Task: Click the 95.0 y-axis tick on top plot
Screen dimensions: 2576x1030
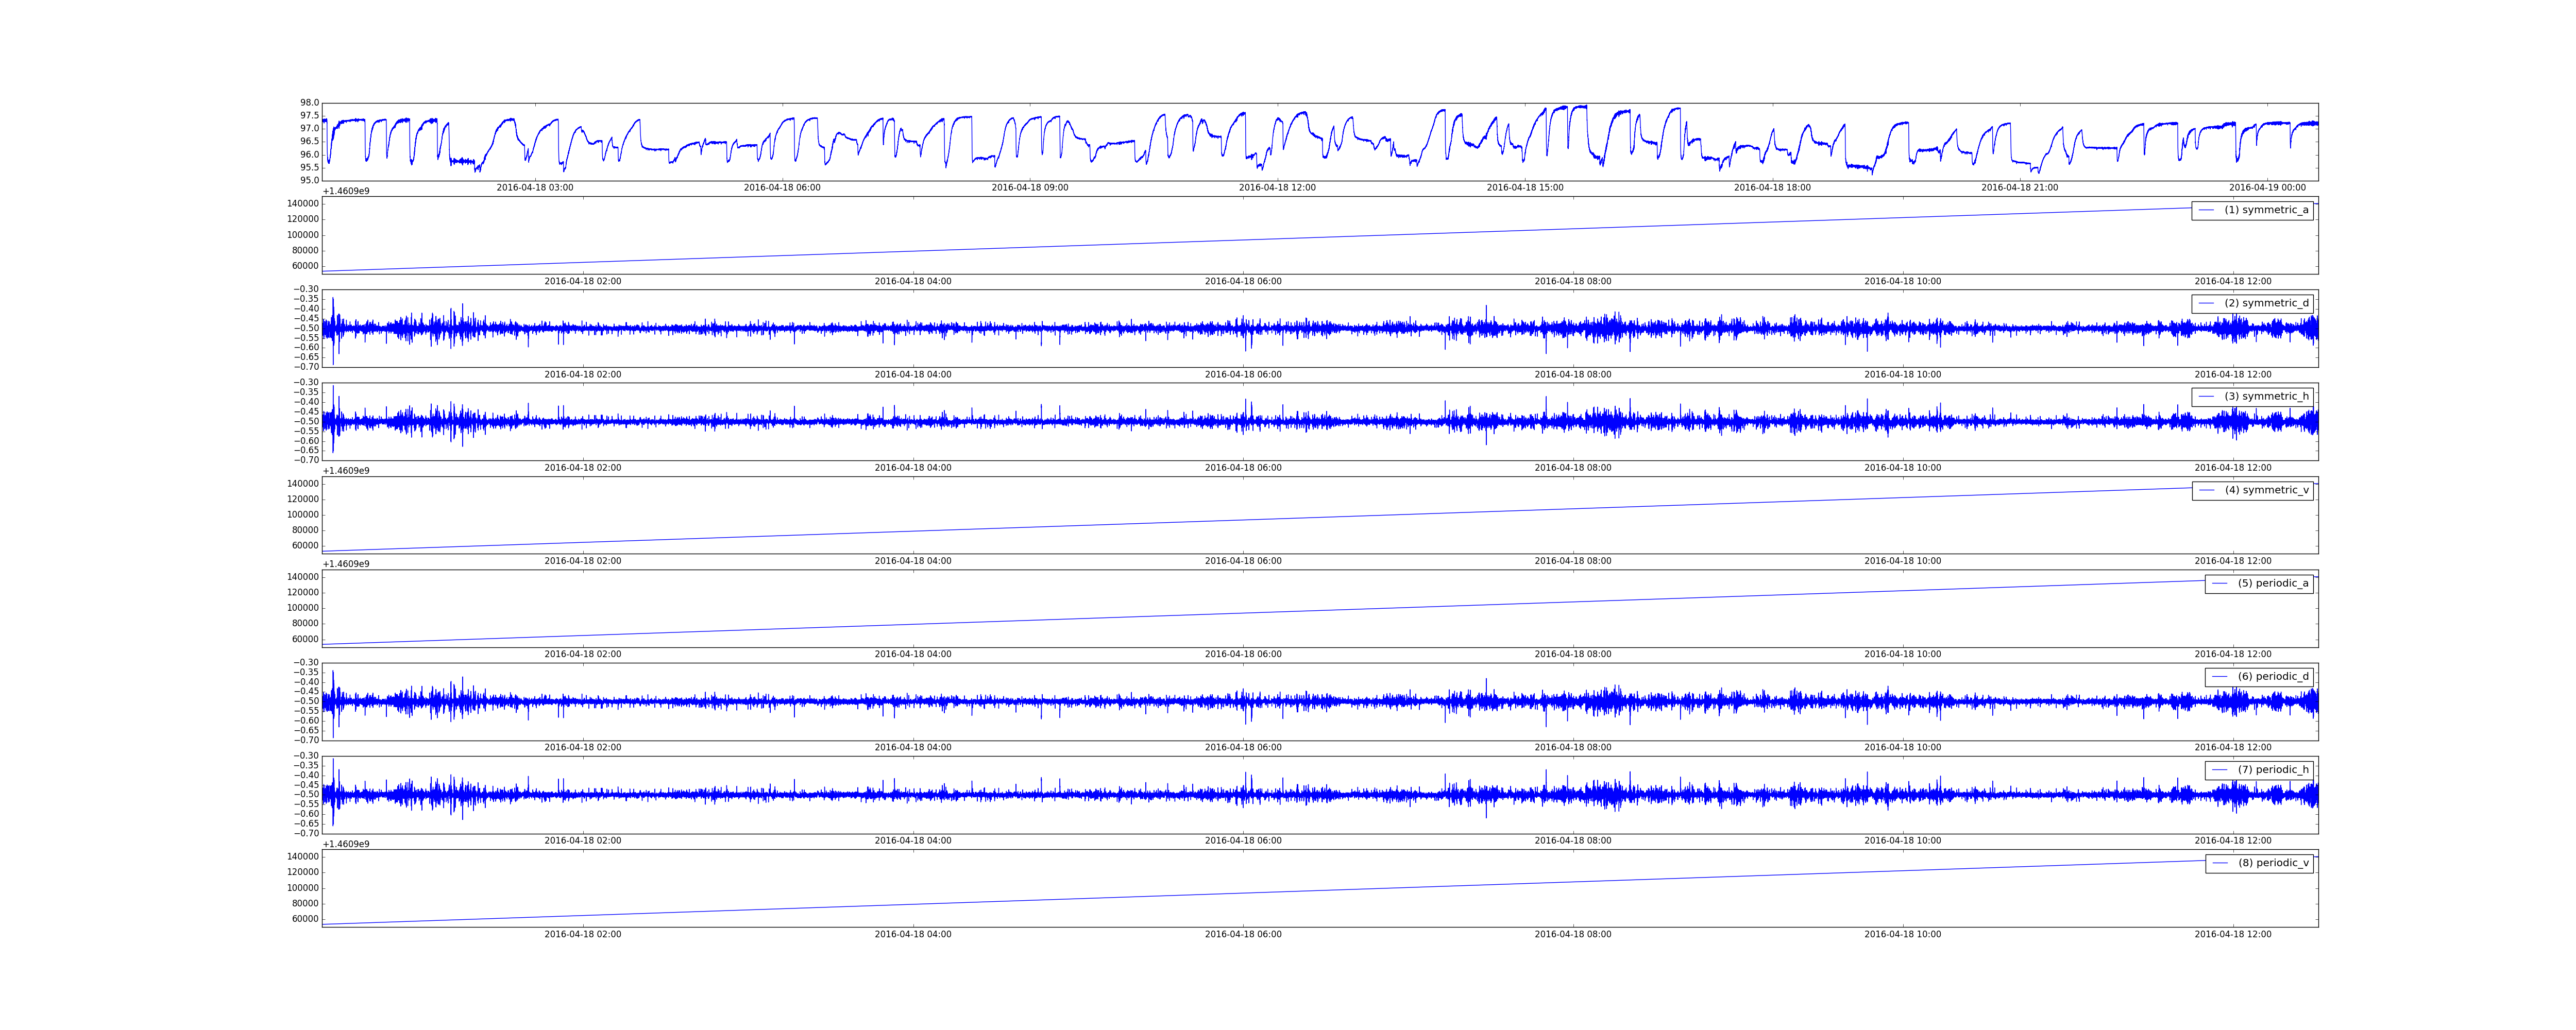Action: click(x=309, y=181)
